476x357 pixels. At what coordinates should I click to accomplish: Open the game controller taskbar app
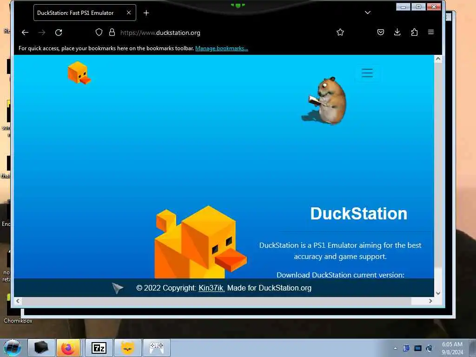[157, 348]
